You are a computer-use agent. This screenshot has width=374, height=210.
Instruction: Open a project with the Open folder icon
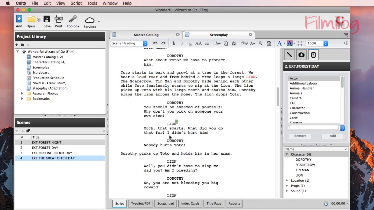pyautogui.click(x=31, y=20)
